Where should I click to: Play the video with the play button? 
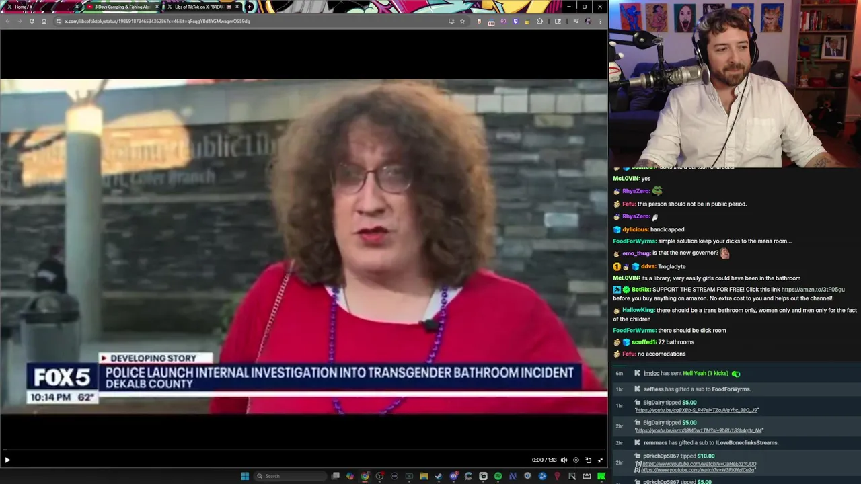[7, 460]
